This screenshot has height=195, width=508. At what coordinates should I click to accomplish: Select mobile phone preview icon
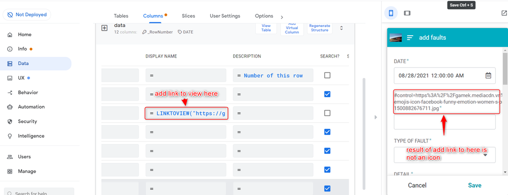pyautogui.click(x=391, y=13)
